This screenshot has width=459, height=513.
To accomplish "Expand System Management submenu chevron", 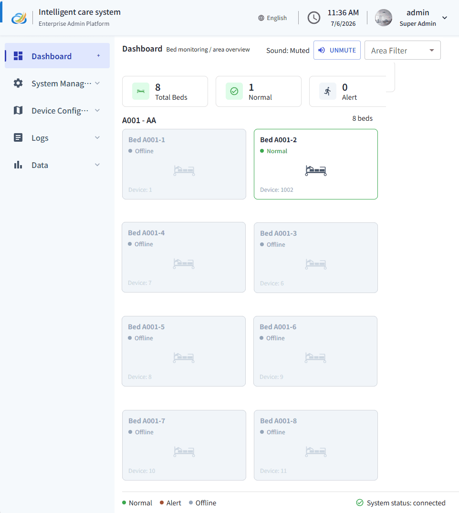I will [x=97, y=83].
